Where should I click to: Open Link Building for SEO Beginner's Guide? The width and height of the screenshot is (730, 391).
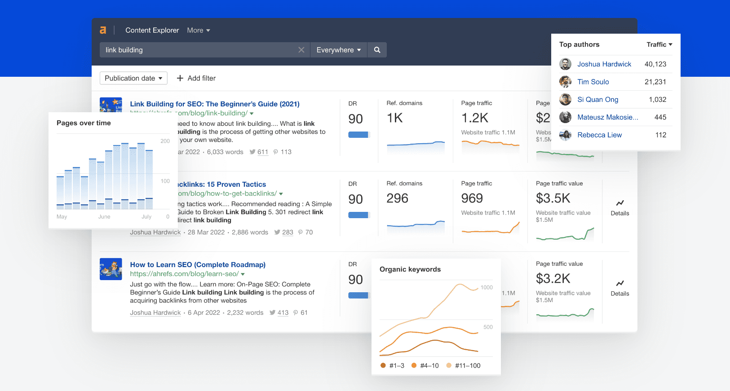tap(215, 104)
